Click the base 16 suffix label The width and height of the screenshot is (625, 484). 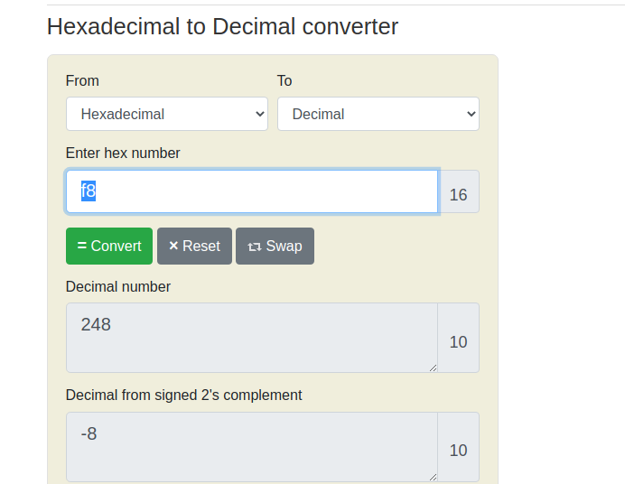coord(458,194)
